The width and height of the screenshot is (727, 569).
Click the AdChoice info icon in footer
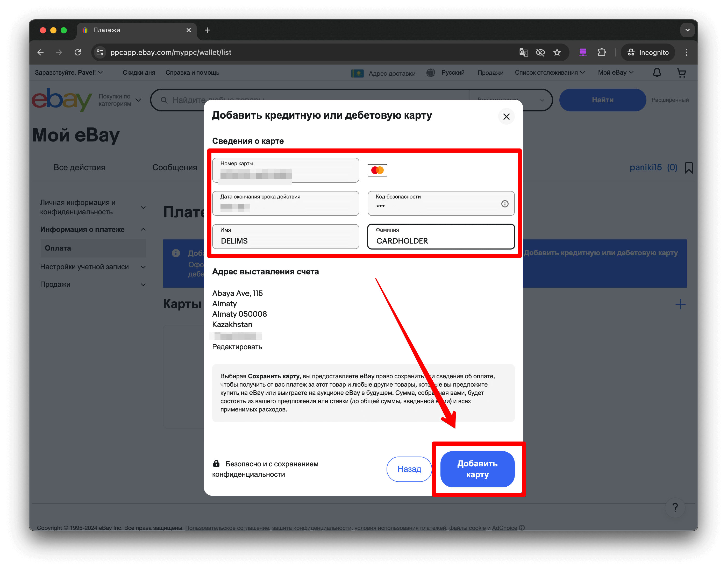point(522,528)
